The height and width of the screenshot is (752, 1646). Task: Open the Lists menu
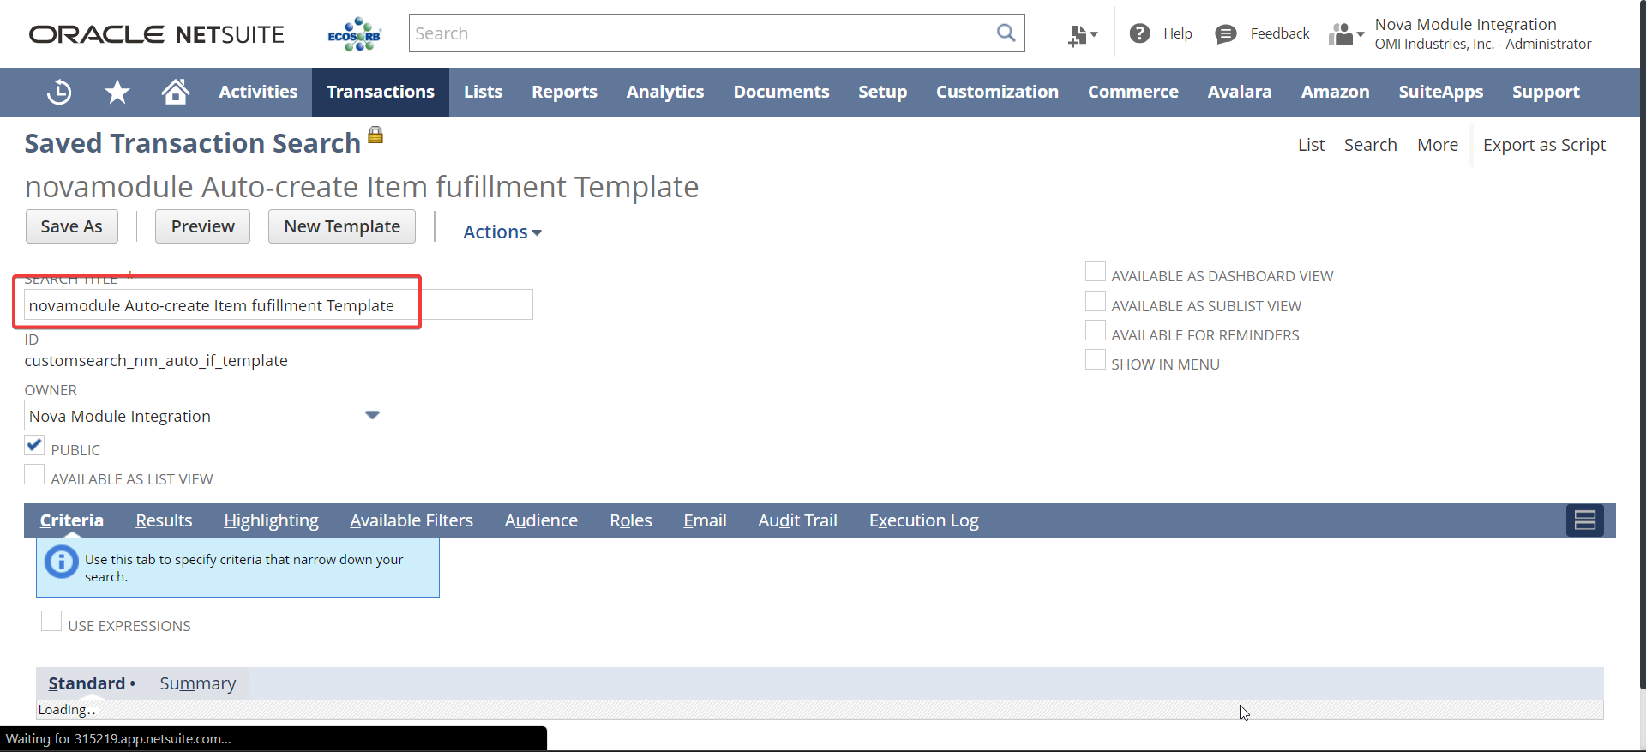click(x=483, y=92)
